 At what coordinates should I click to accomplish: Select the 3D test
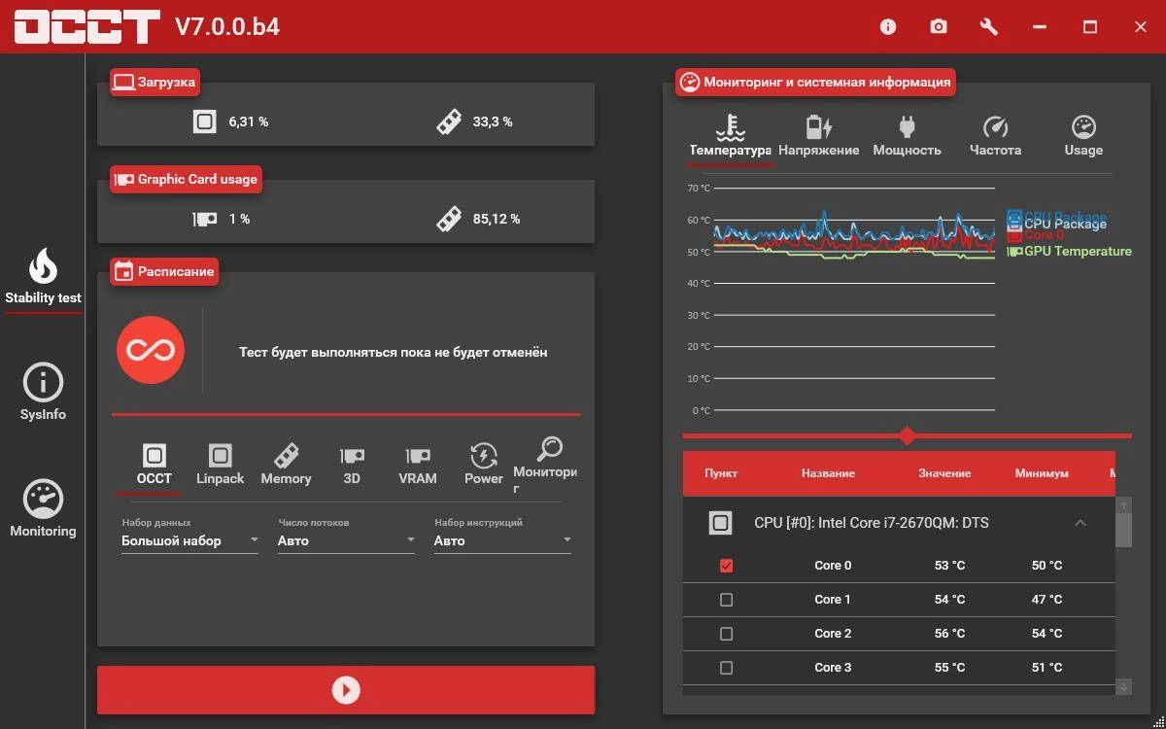pos(352,465)
